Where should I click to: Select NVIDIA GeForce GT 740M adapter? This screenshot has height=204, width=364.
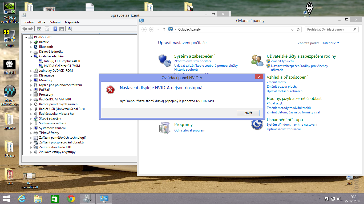tap(62, 66)
